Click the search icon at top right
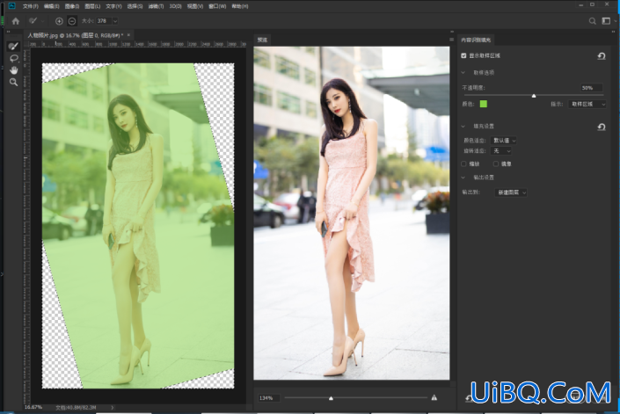Viewport: 620px width, 414px height. click(593, 21)
